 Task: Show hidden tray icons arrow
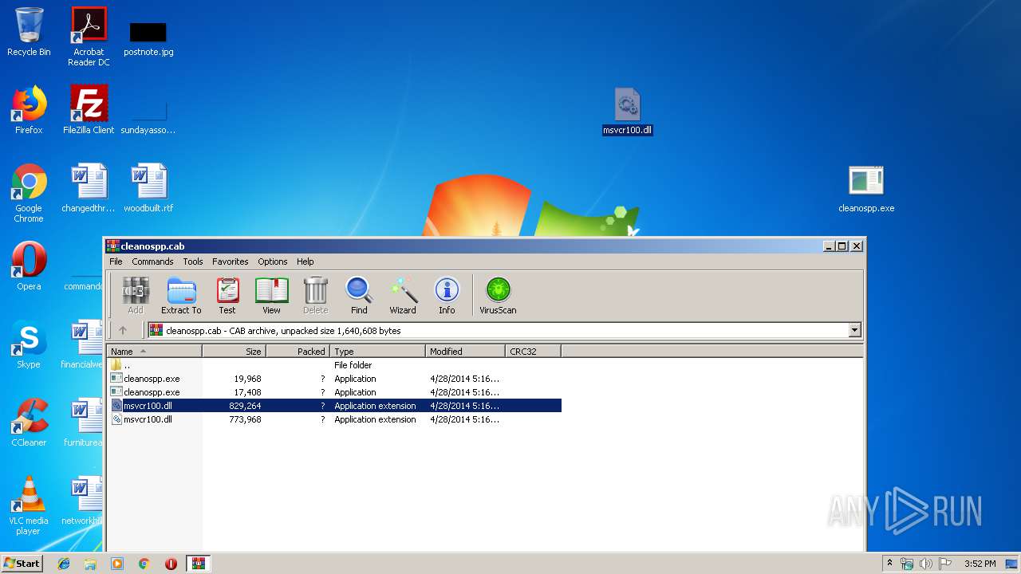click(890, 564)
